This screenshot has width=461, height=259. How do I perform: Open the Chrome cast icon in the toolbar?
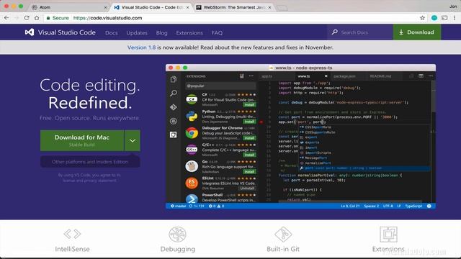[x=444, y=18]
